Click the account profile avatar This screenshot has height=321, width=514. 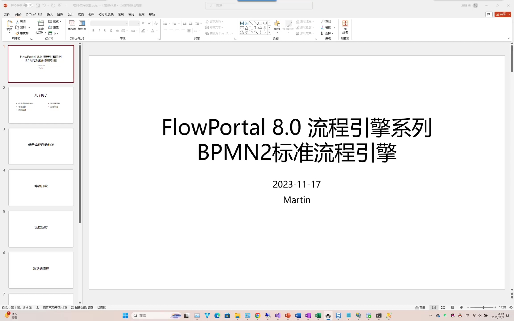[x=476, y=5]
